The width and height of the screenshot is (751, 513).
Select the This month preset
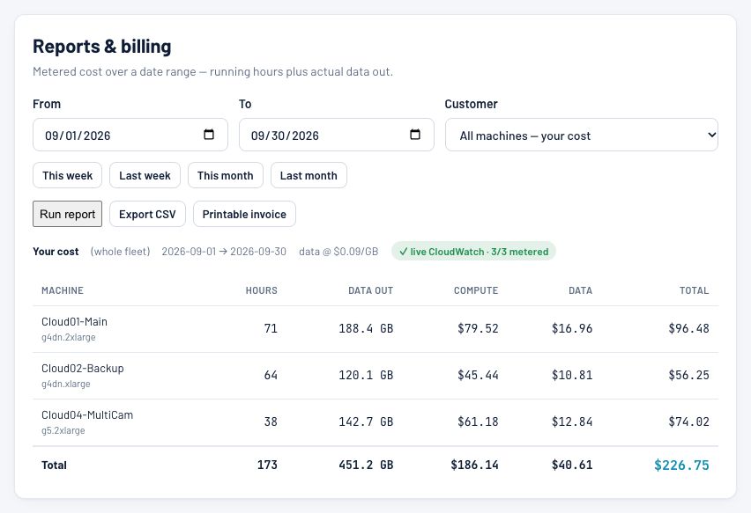click(x=225, y=175)
